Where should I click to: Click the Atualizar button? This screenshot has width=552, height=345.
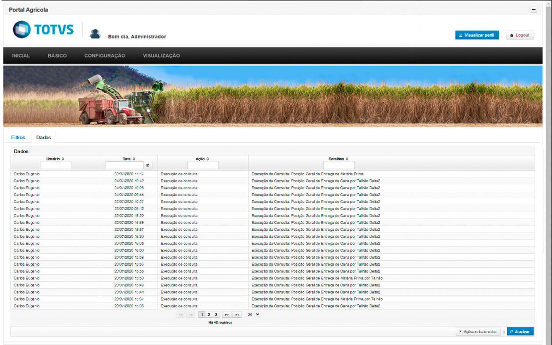tap(520, 332)
